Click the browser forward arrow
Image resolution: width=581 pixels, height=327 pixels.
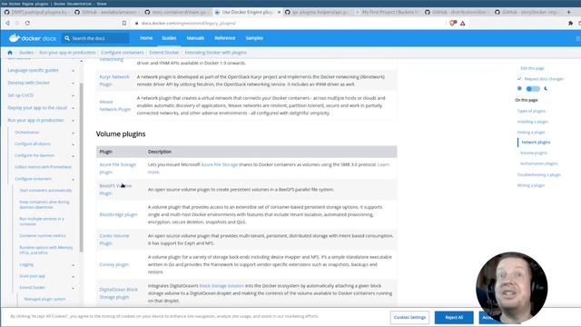17,23
